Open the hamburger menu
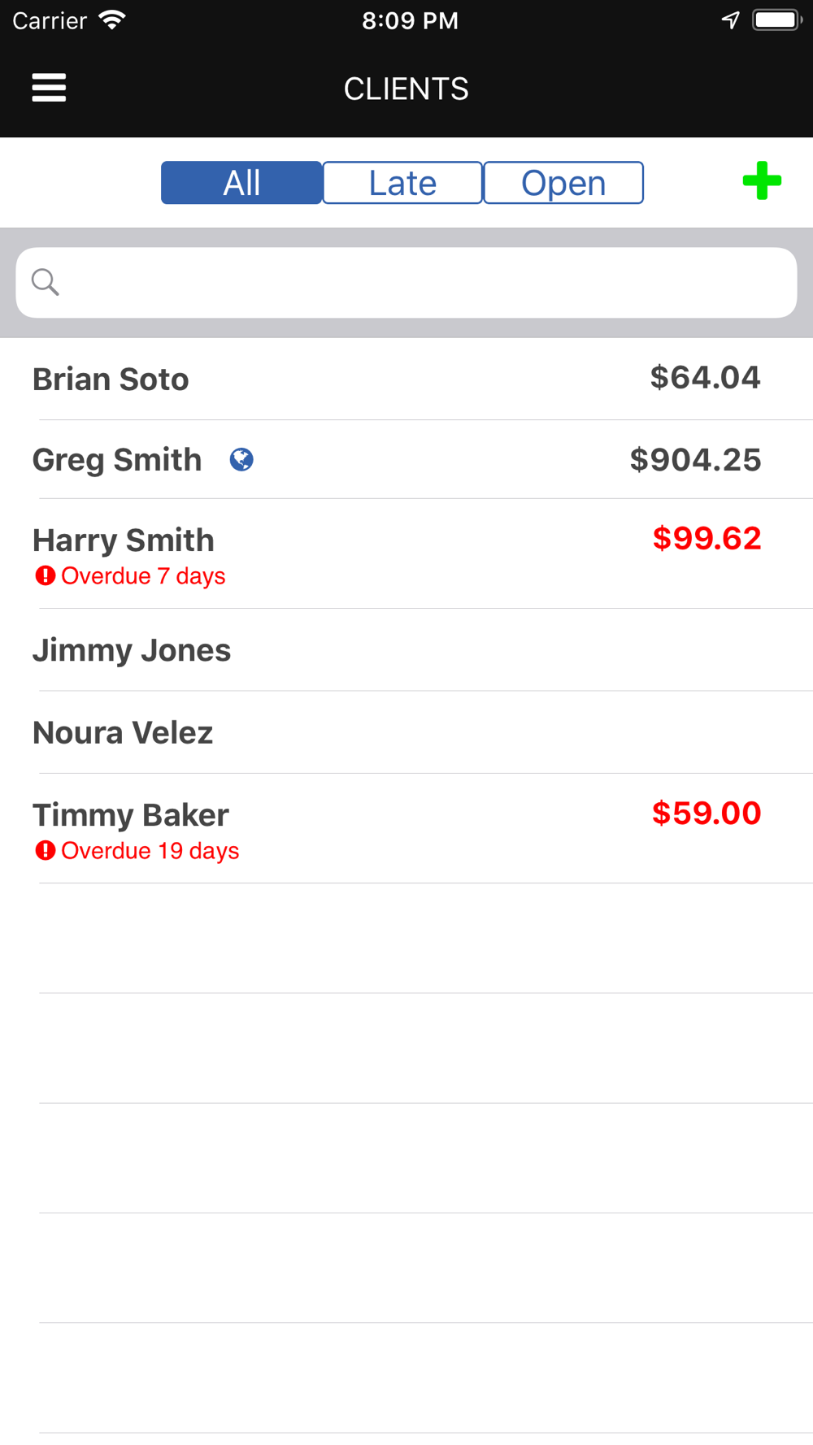Image resolution: width=813 pixels, height=1445 pixels. click(49, 88)
